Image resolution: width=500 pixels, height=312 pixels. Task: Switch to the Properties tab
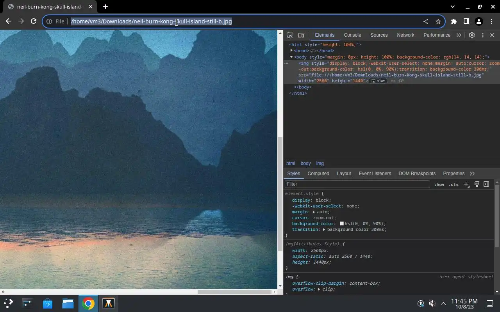click(454, 174)
